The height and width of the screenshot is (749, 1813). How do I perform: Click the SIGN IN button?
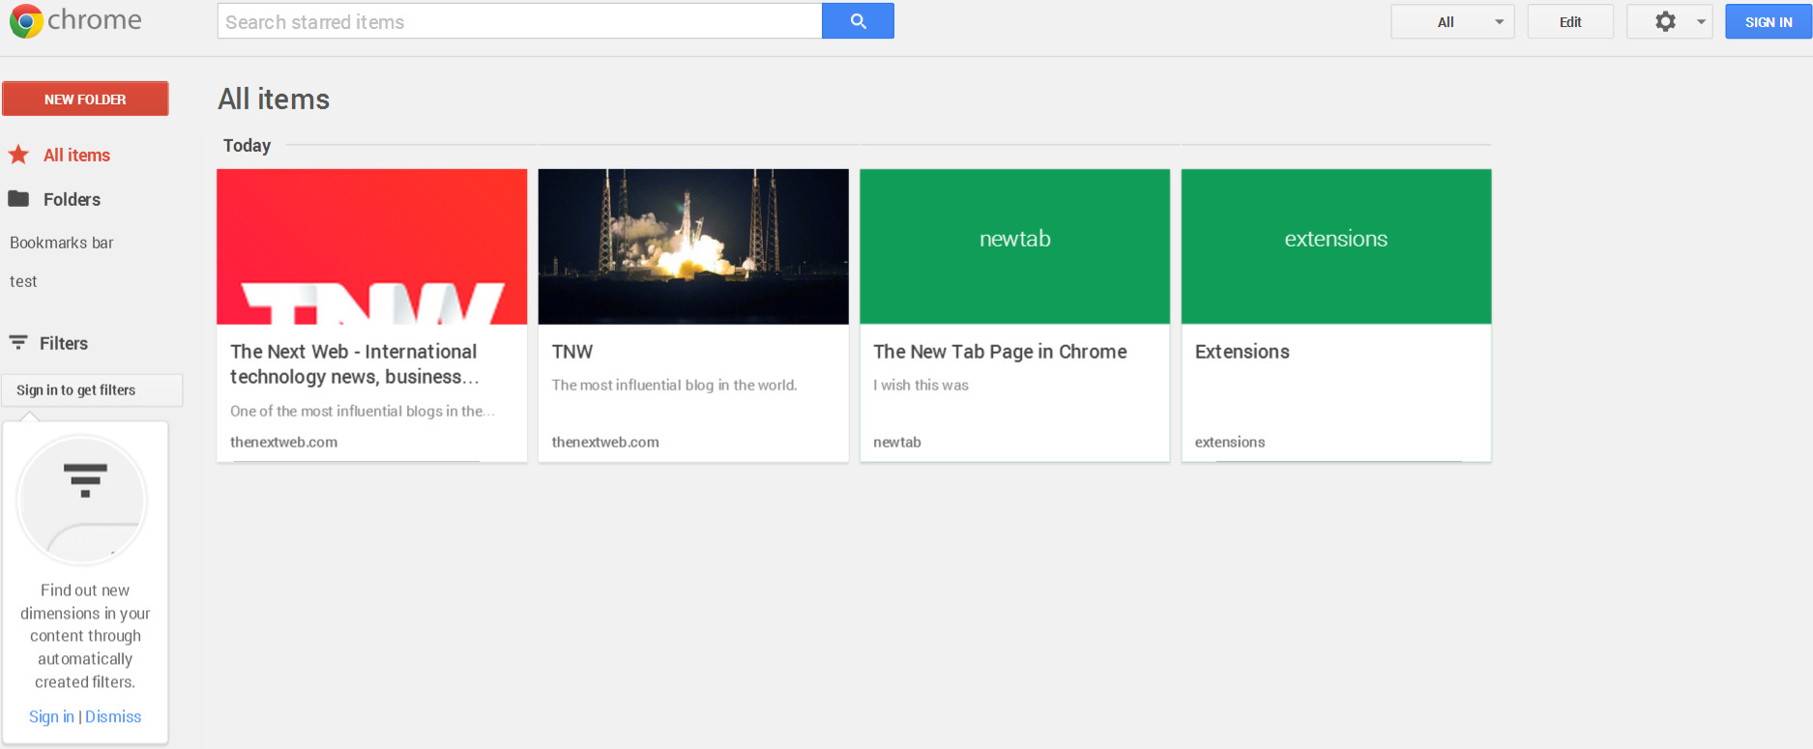point(1768,21)
